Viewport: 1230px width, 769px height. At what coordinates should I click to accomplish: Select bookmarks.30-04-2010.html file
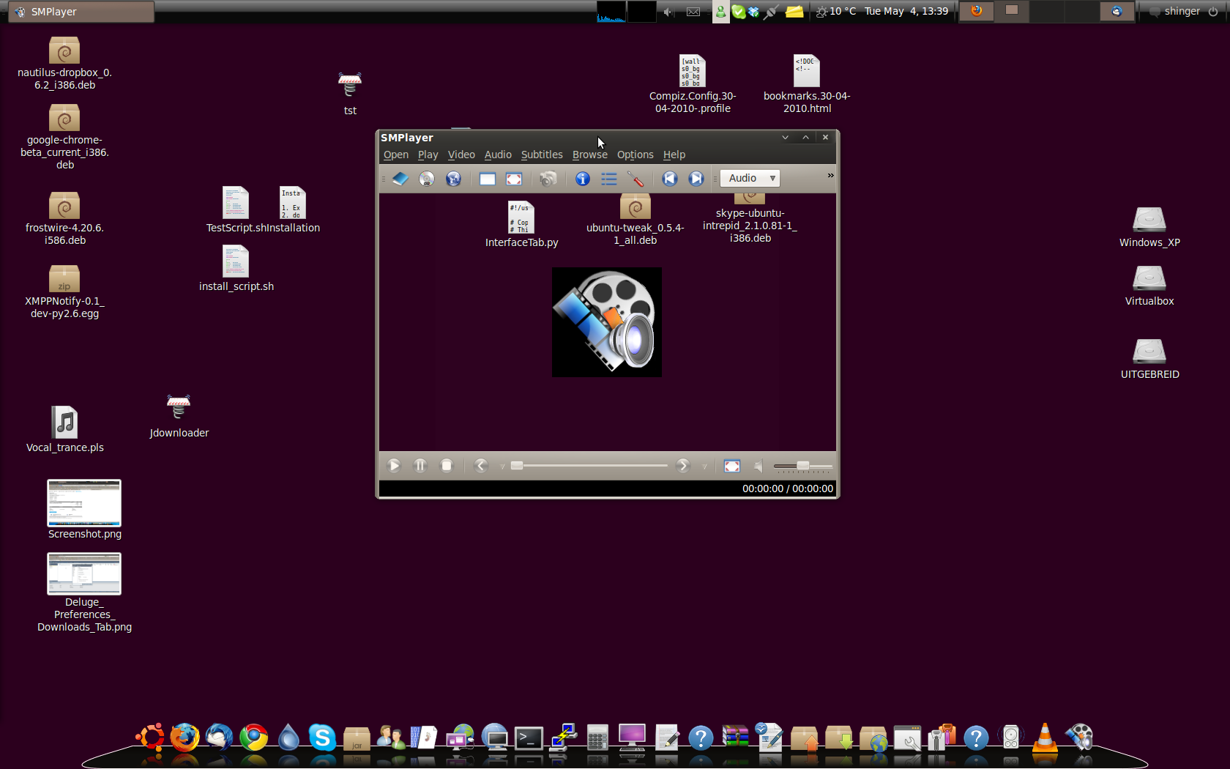point(807,85)
